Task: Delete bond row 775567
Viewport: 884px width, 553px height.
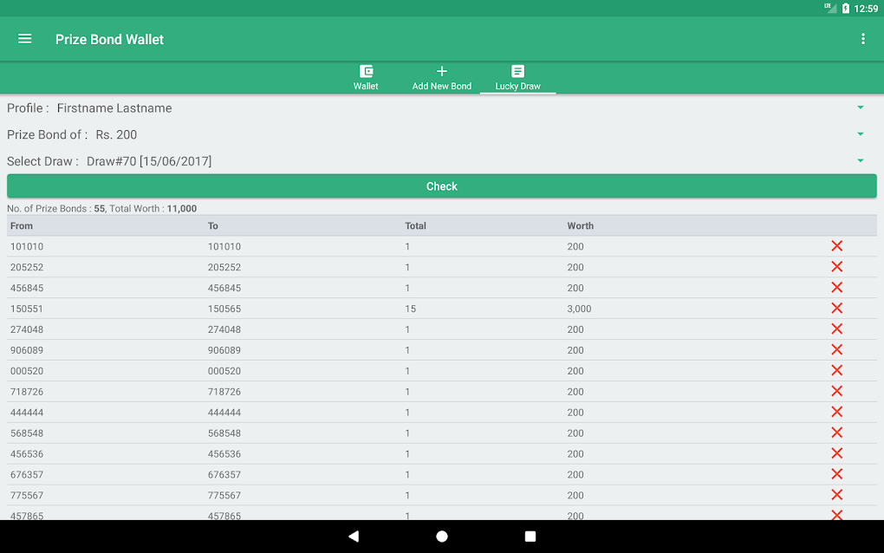Action: (x=836, y=495)
